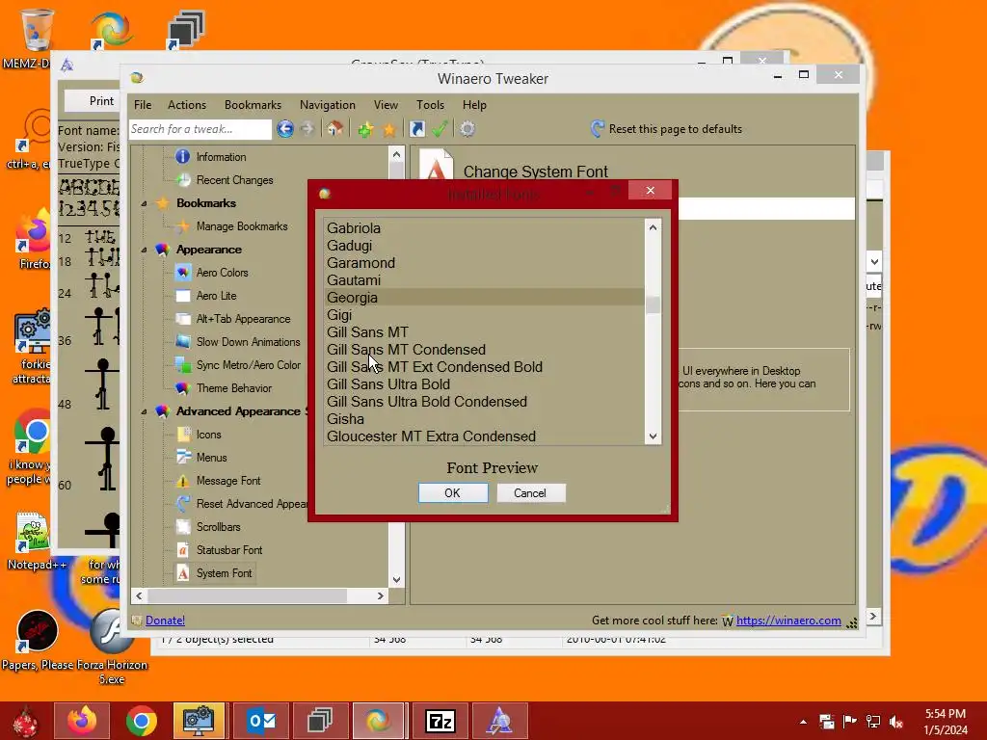Open the Bookmarks menu
The height and width of the screenshot is (740, 987).
click(x=253, y=105)
